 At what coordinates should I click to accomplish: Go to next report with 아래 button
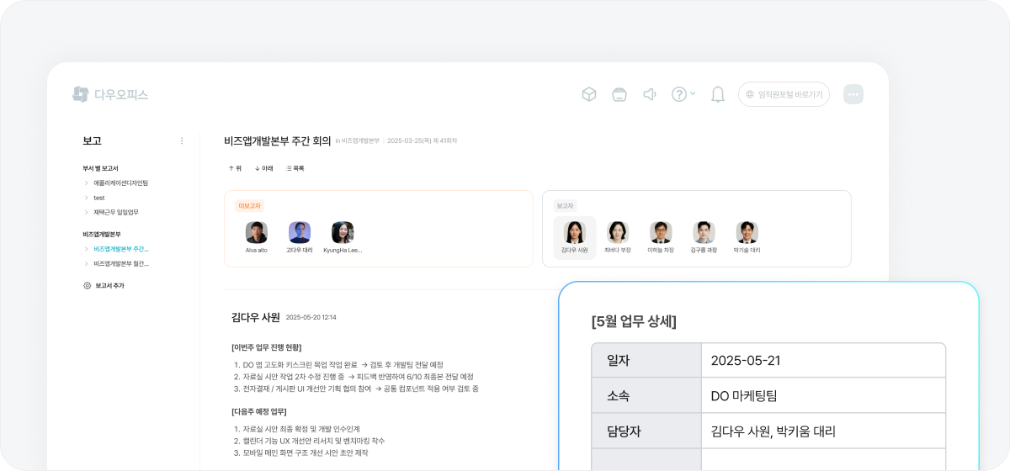coord(264,168)
